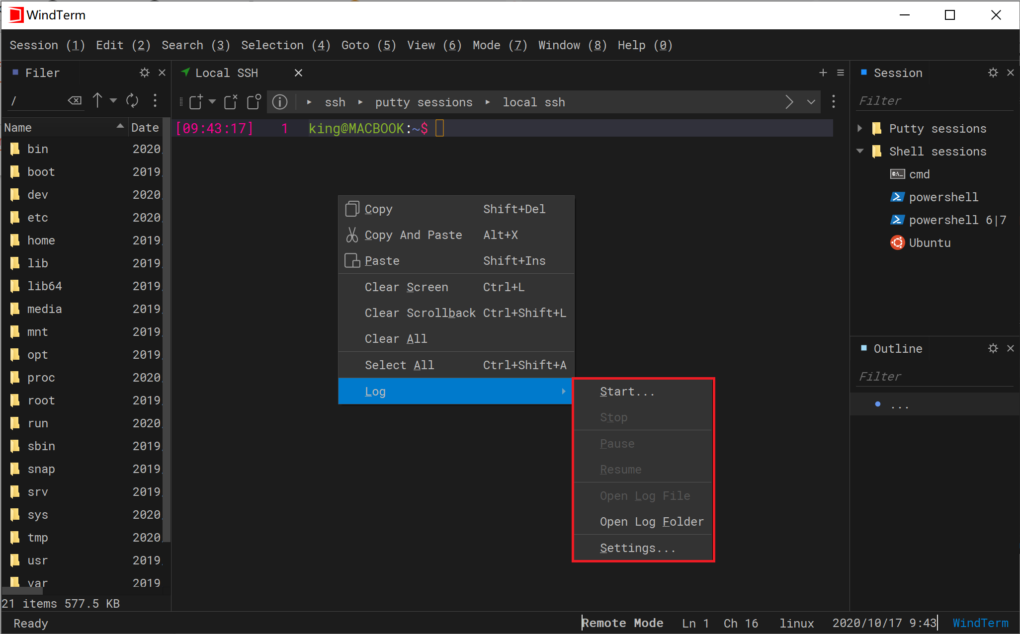Click the chevron at the path bar's right

[x=789, y=102]
